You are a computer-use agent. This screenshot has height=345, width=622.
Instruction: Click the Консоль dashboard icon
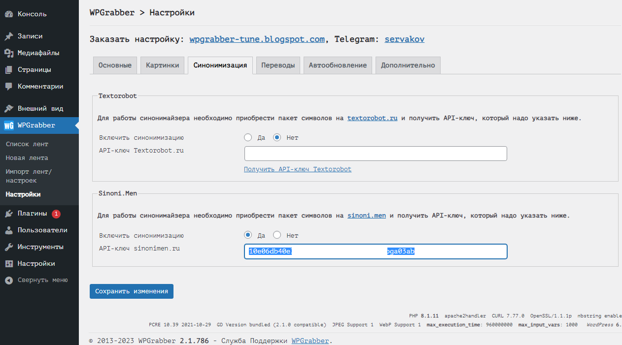click(9, 14)
